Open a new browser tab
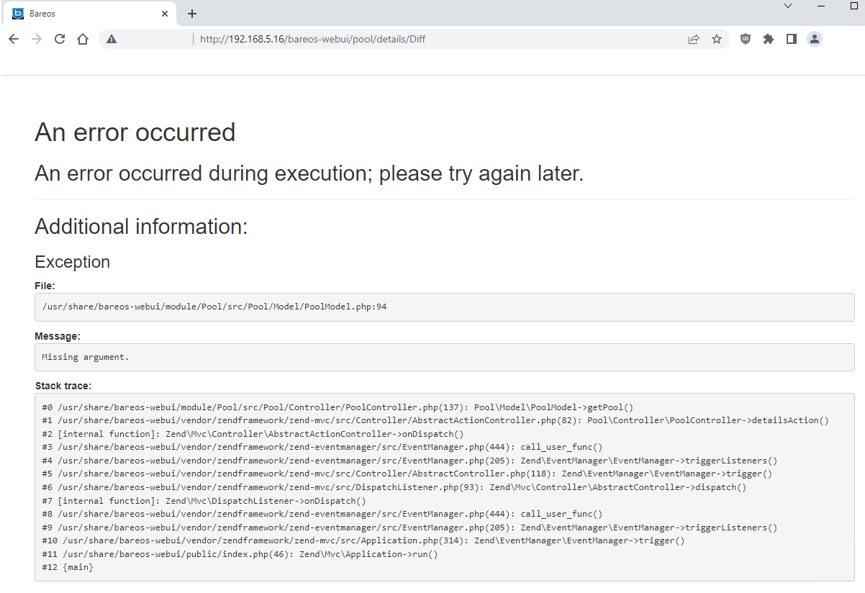The image size is (865, 593). pos(191,14)
